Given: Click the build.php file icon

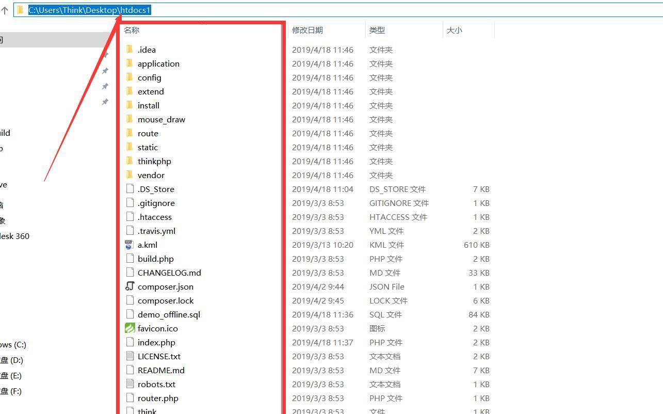Looking at the screenshot, I should coord(130,259).
